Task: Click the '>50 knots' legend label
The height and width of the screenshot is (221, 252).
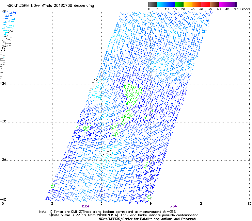Action: pos(242,9)
